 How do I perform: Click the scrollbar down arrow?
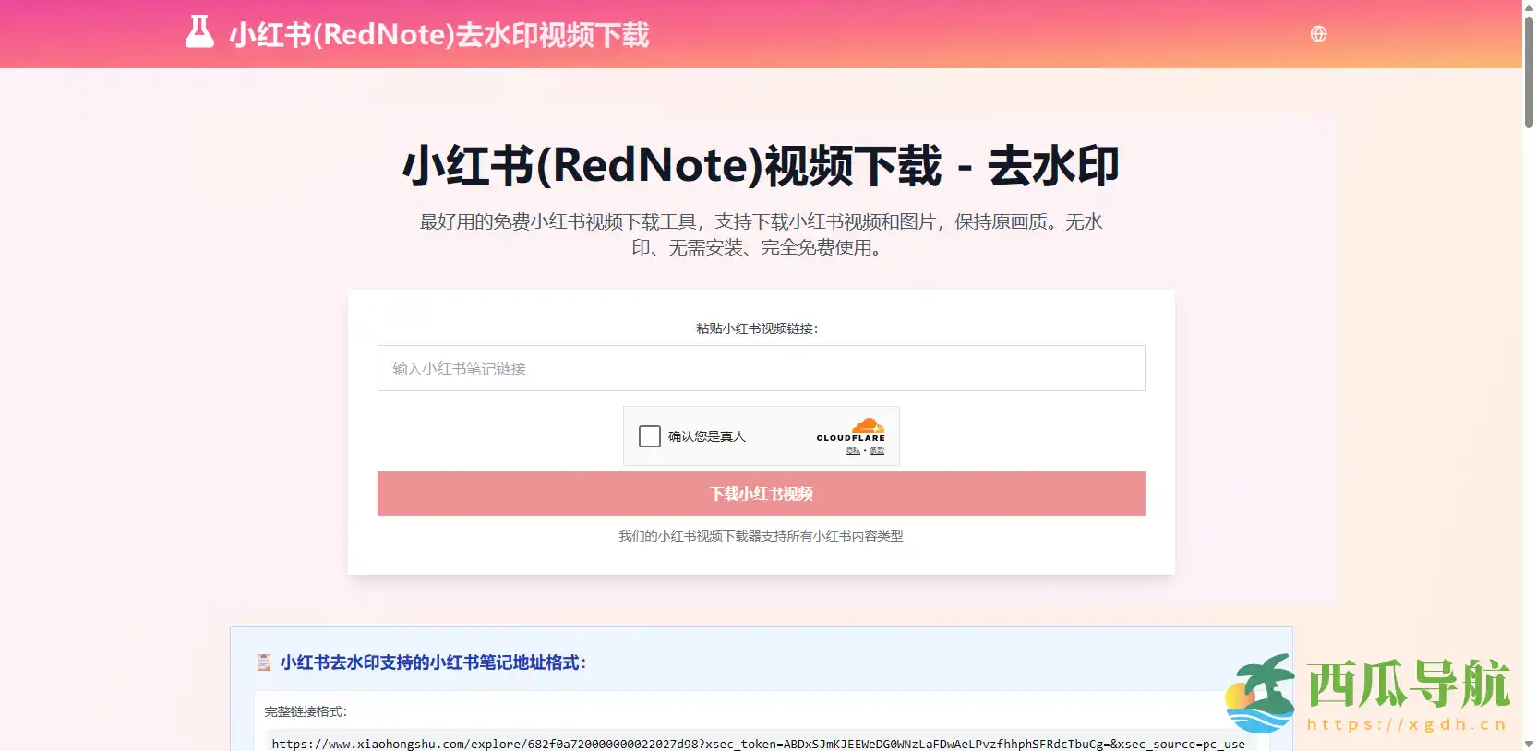click(x=1529, y=744)
